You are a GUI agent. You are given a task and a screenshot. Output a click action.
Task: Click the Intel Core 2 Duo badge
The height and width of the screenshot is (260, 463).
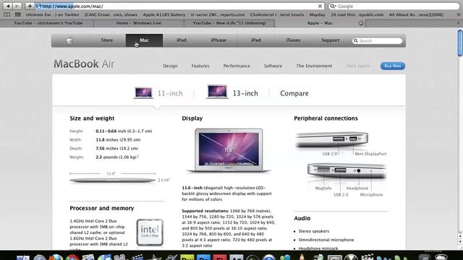coord(150,233)
